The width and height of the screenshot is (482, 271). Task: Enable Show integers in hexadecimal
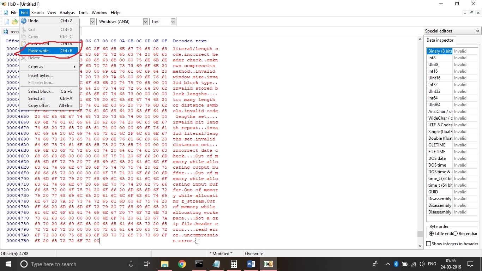(x=429, y=243)
